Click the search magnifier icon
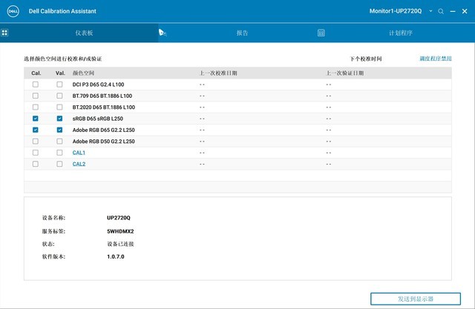Viewport: 475px width, 309px height. [x=441, y=11]
